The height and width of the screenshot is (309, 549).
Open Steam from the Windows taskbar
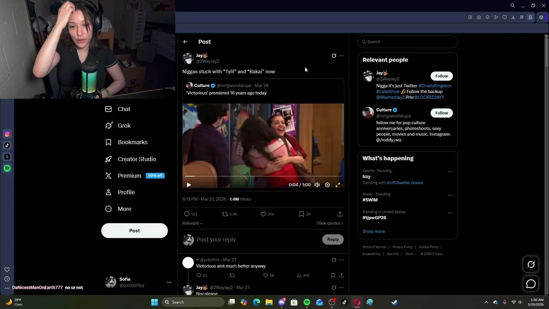[394, 302]
